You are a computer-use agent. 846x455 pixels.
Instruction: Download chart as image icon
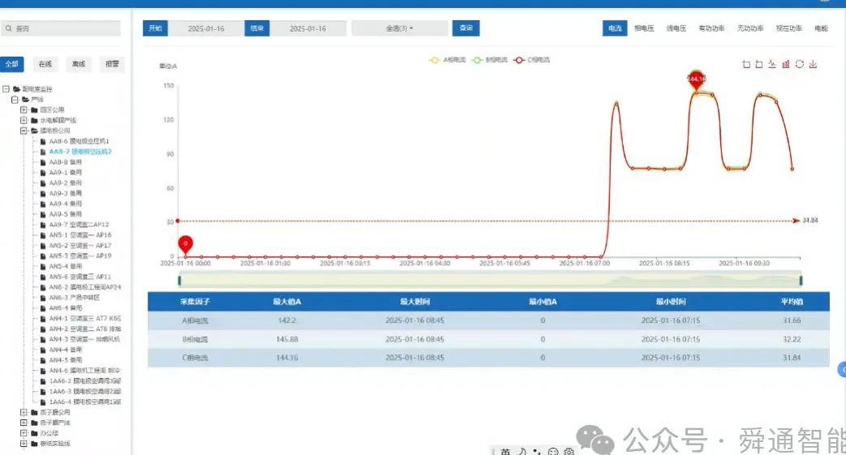(813, 64)
